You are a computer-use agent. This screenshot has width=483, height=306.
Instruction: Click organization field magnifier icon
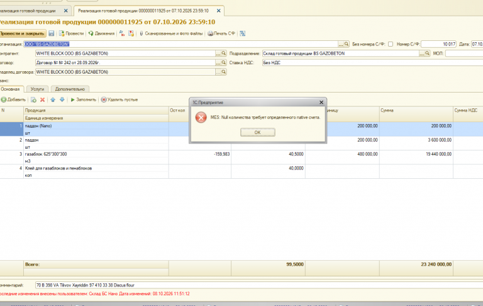tap(347, 44)
